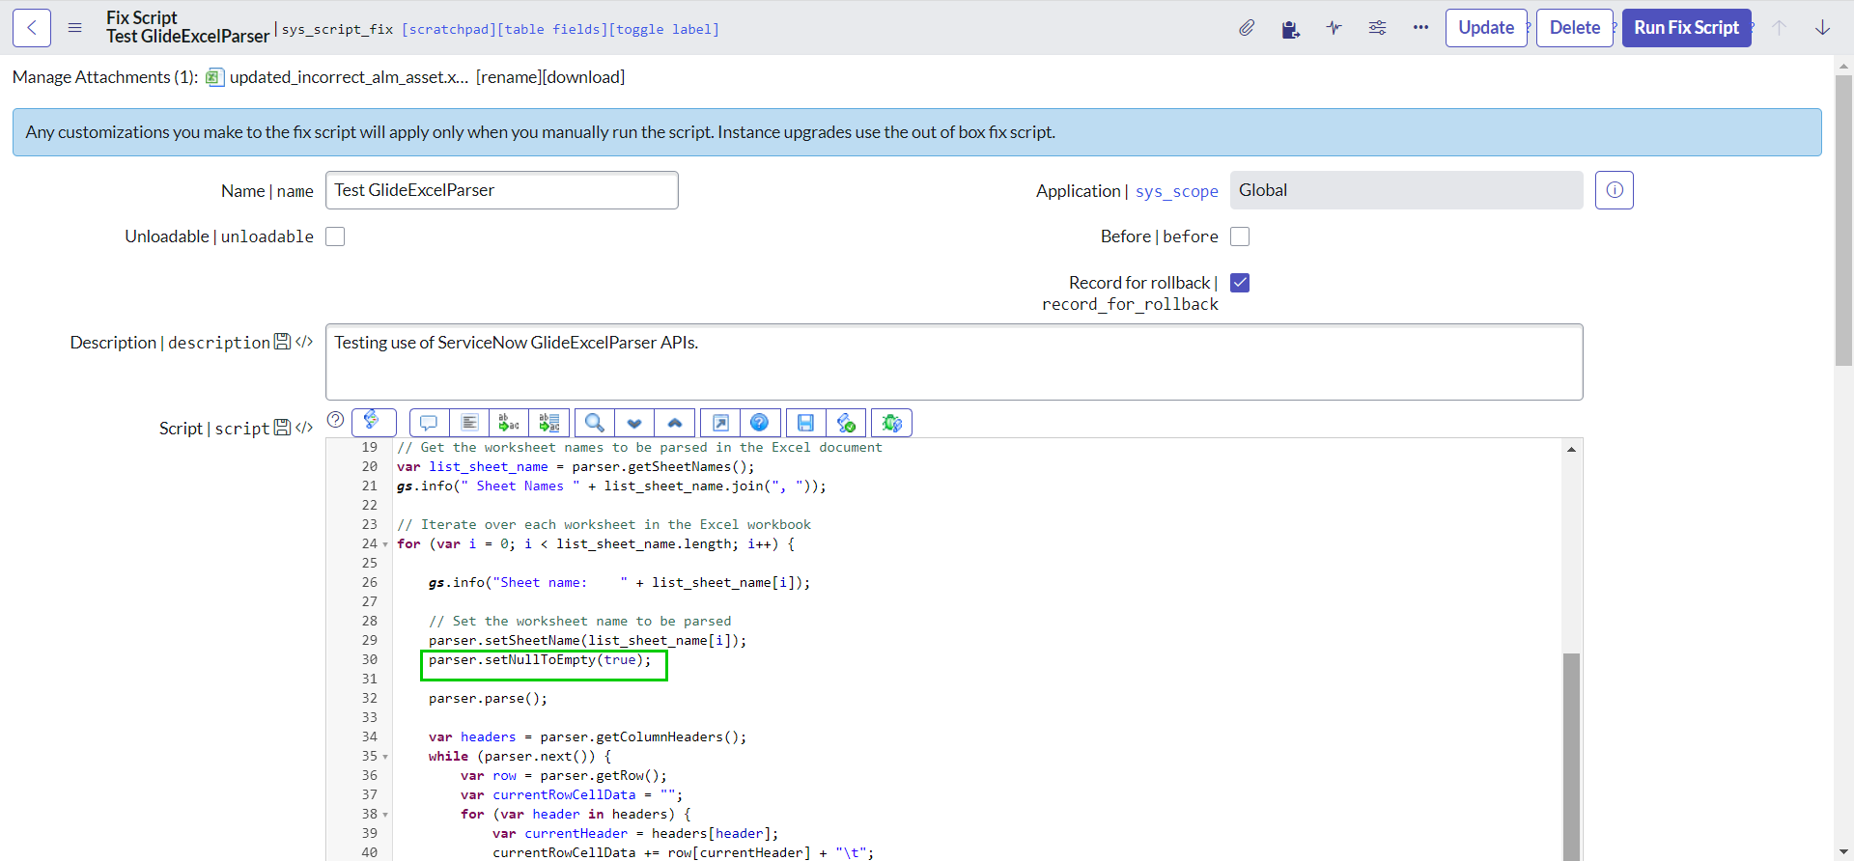
Task: Toggle comment with speech bubble icon
Action: (x=429, y=423)
